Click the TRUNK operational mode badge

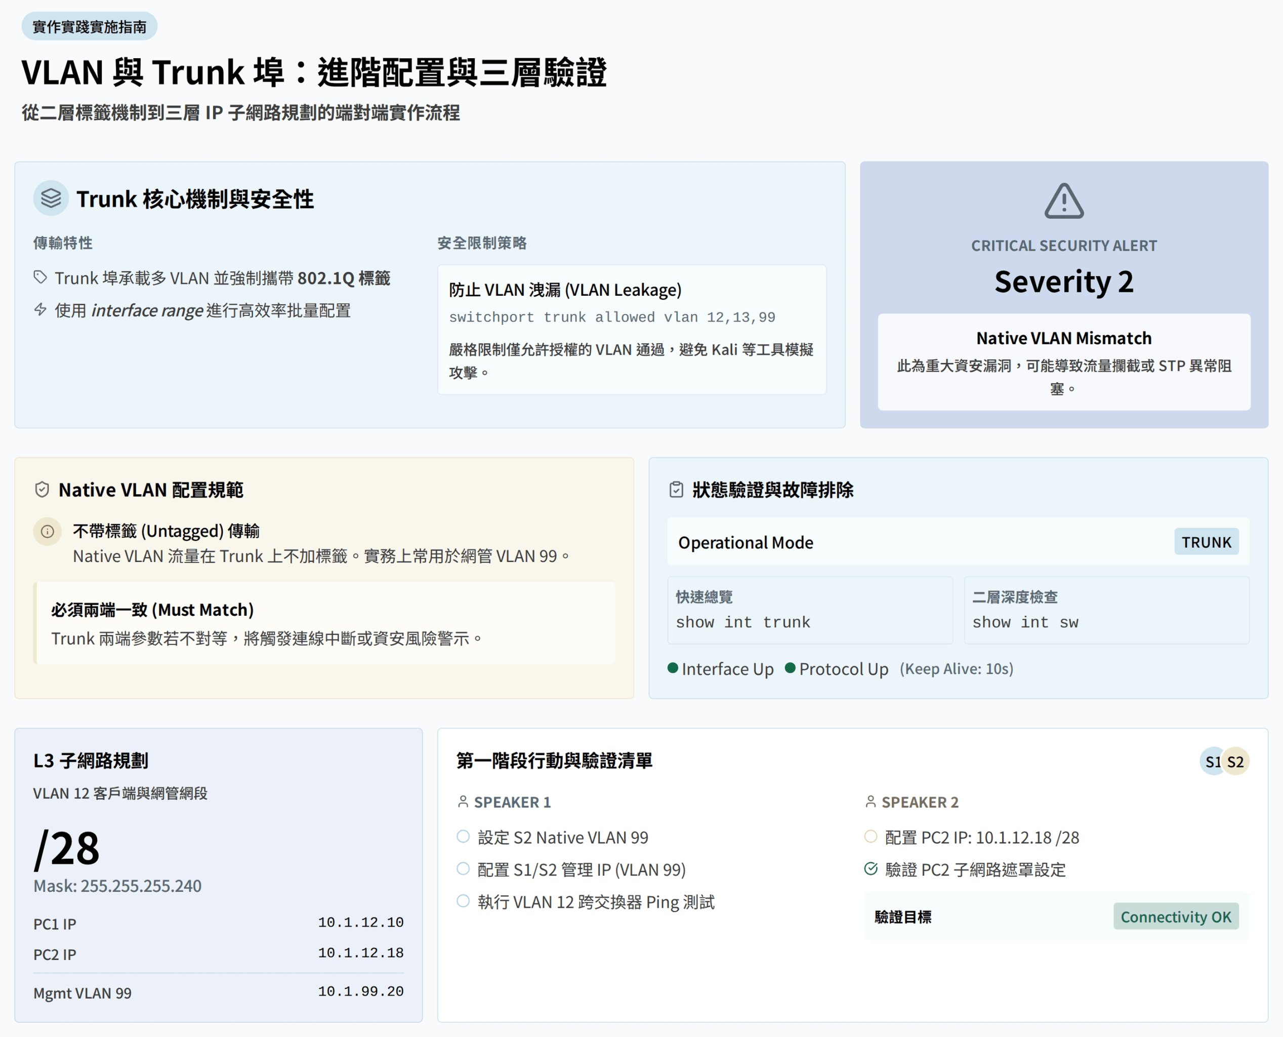(1206, 542)
